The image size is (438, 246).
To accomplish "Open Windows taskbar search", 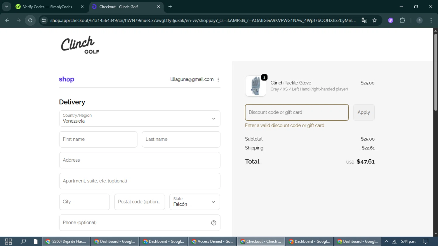I will point(23,241).
